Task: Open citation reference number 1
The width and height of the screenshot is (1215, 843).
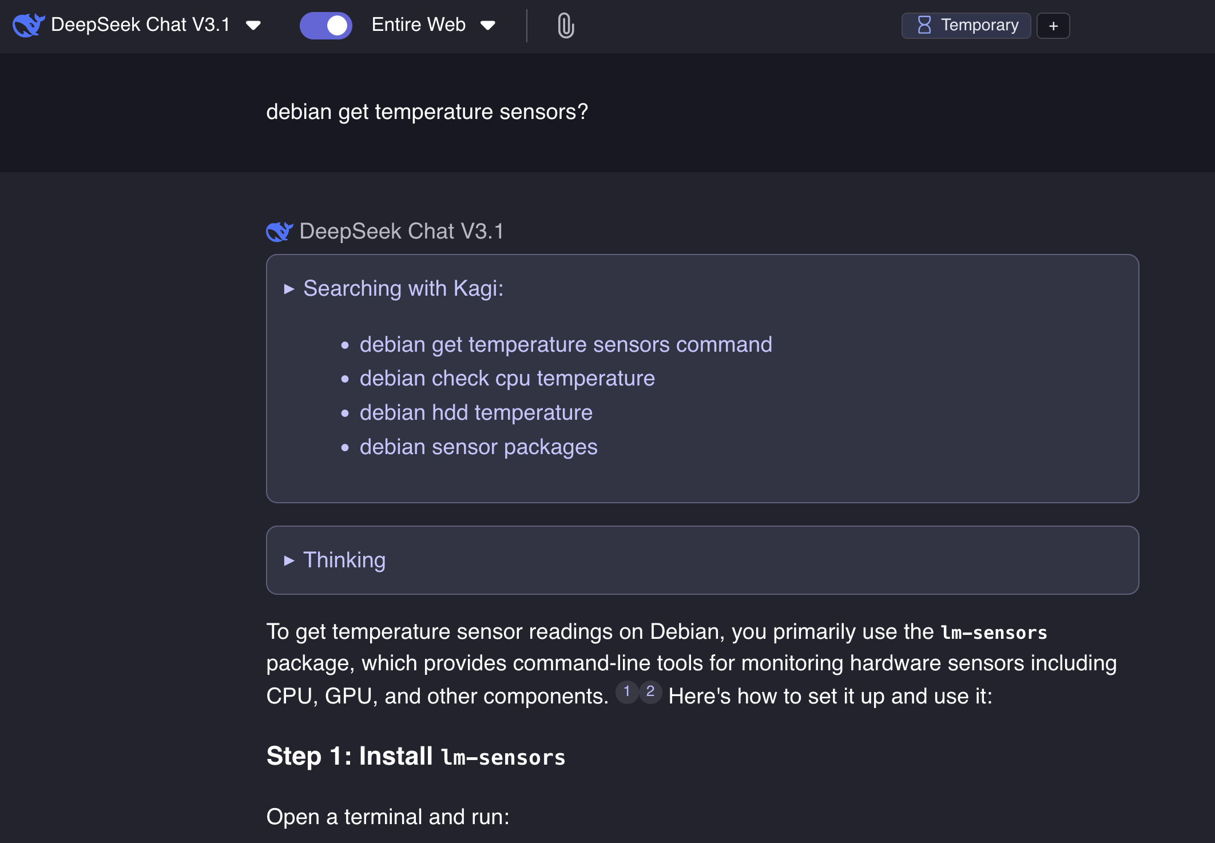Action: tap(626, 692)
